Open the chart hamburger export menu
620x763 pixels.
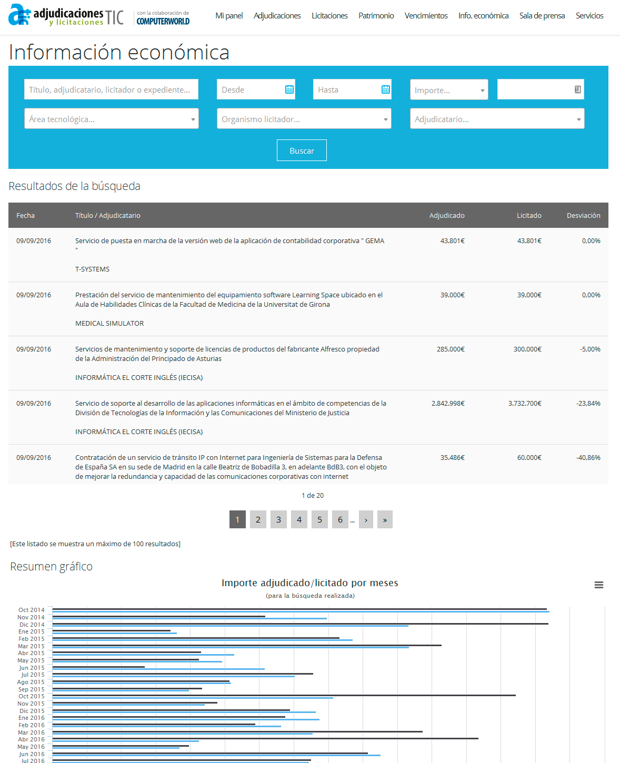(599, 585)
